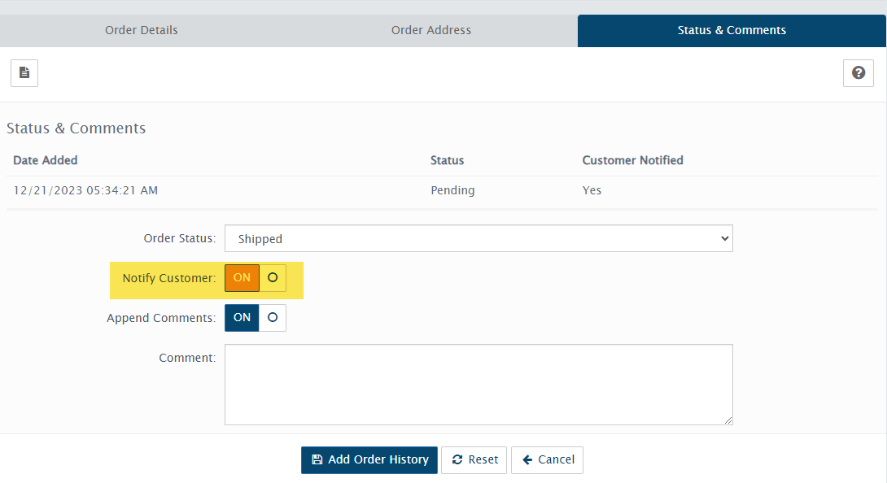Click the off circle of Notify Customer switch

click(x=273, y=278)
